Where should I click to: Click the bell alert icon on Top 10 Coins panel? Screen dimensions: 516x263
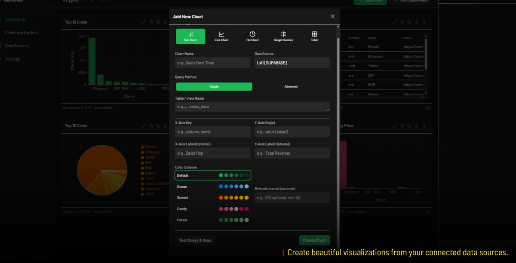pyautogui.click(x=151, y=22)
